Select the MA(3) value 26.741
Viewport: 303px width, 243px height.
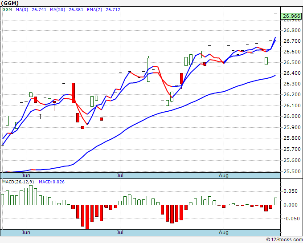pyautogui.click(x=39, y=10)
